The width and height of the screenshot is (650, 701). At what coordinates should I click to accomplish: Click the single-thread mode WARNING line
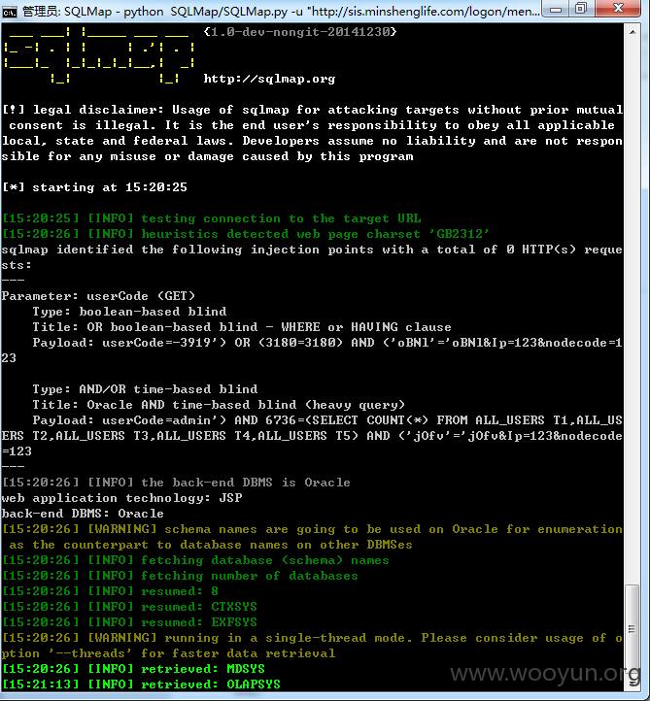312,646
